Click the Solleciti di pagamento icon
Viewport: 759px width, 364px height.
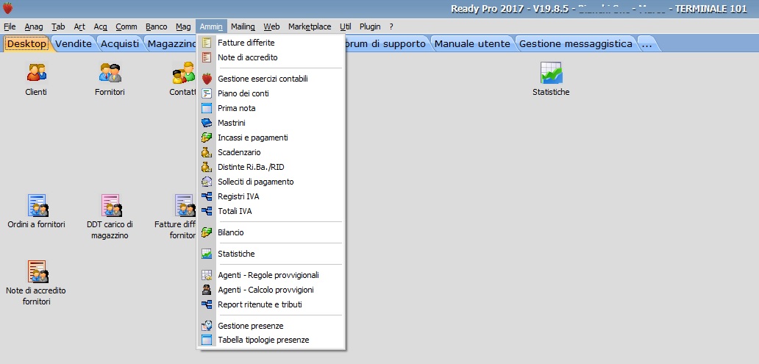coord(207,182)
